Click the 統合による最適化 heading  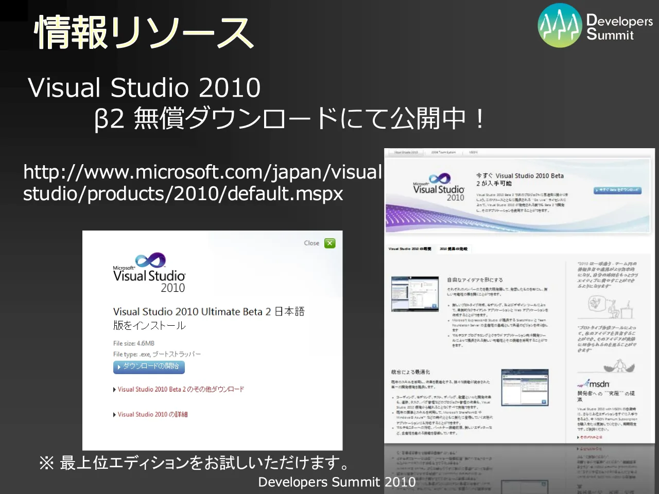click(x=410, y=372)
